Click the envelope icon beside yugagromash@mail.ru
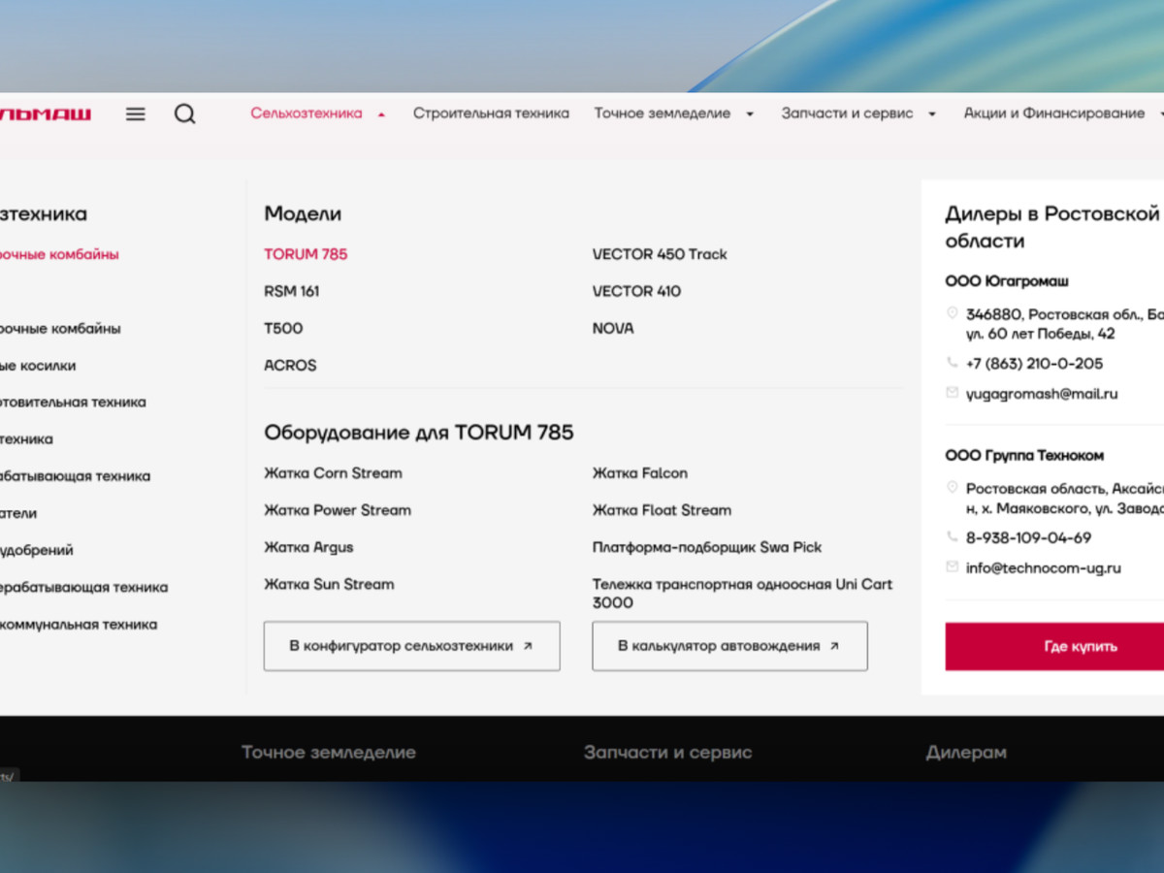The height and width of the screenshot is (873, 1164). coord(953,393)
